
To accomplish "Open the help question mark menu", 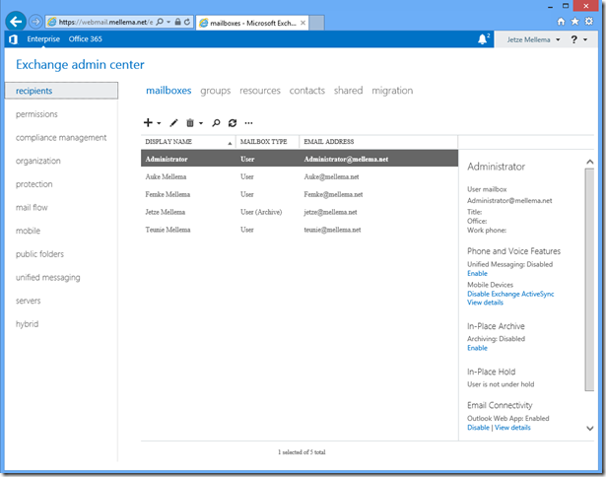I will pyautogui.click(x=575, y=39).
